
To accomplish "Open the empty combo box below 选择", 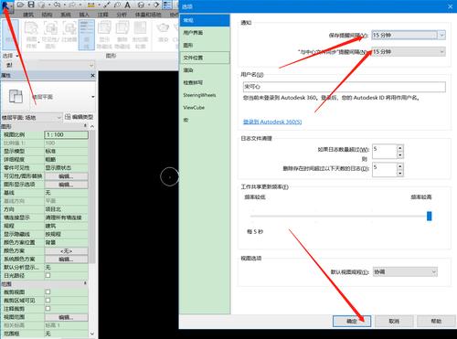I will pyautogui.click(x=49, y=65).
